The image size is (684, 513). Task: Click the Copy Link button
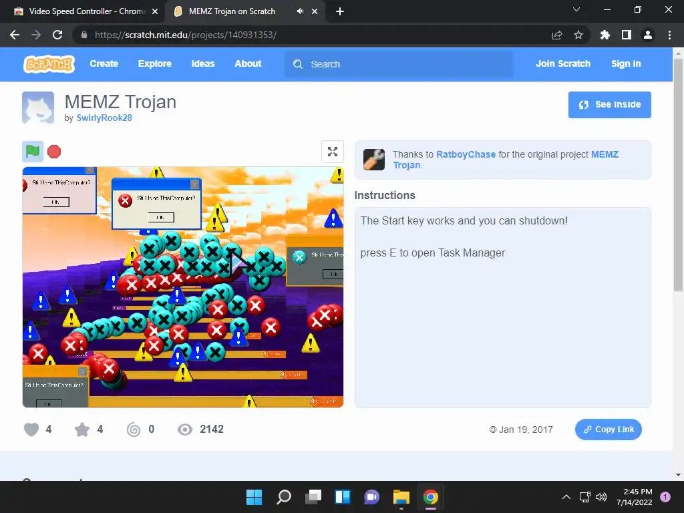[608, 430]
